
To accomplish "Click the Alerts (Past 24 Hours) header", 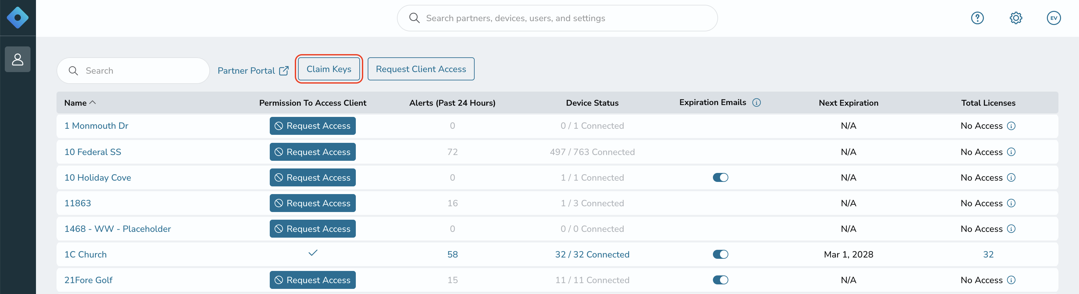I will [x=452, y=103].
